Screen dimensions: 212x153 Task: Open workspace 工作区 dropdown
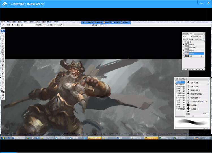[103, 25]
